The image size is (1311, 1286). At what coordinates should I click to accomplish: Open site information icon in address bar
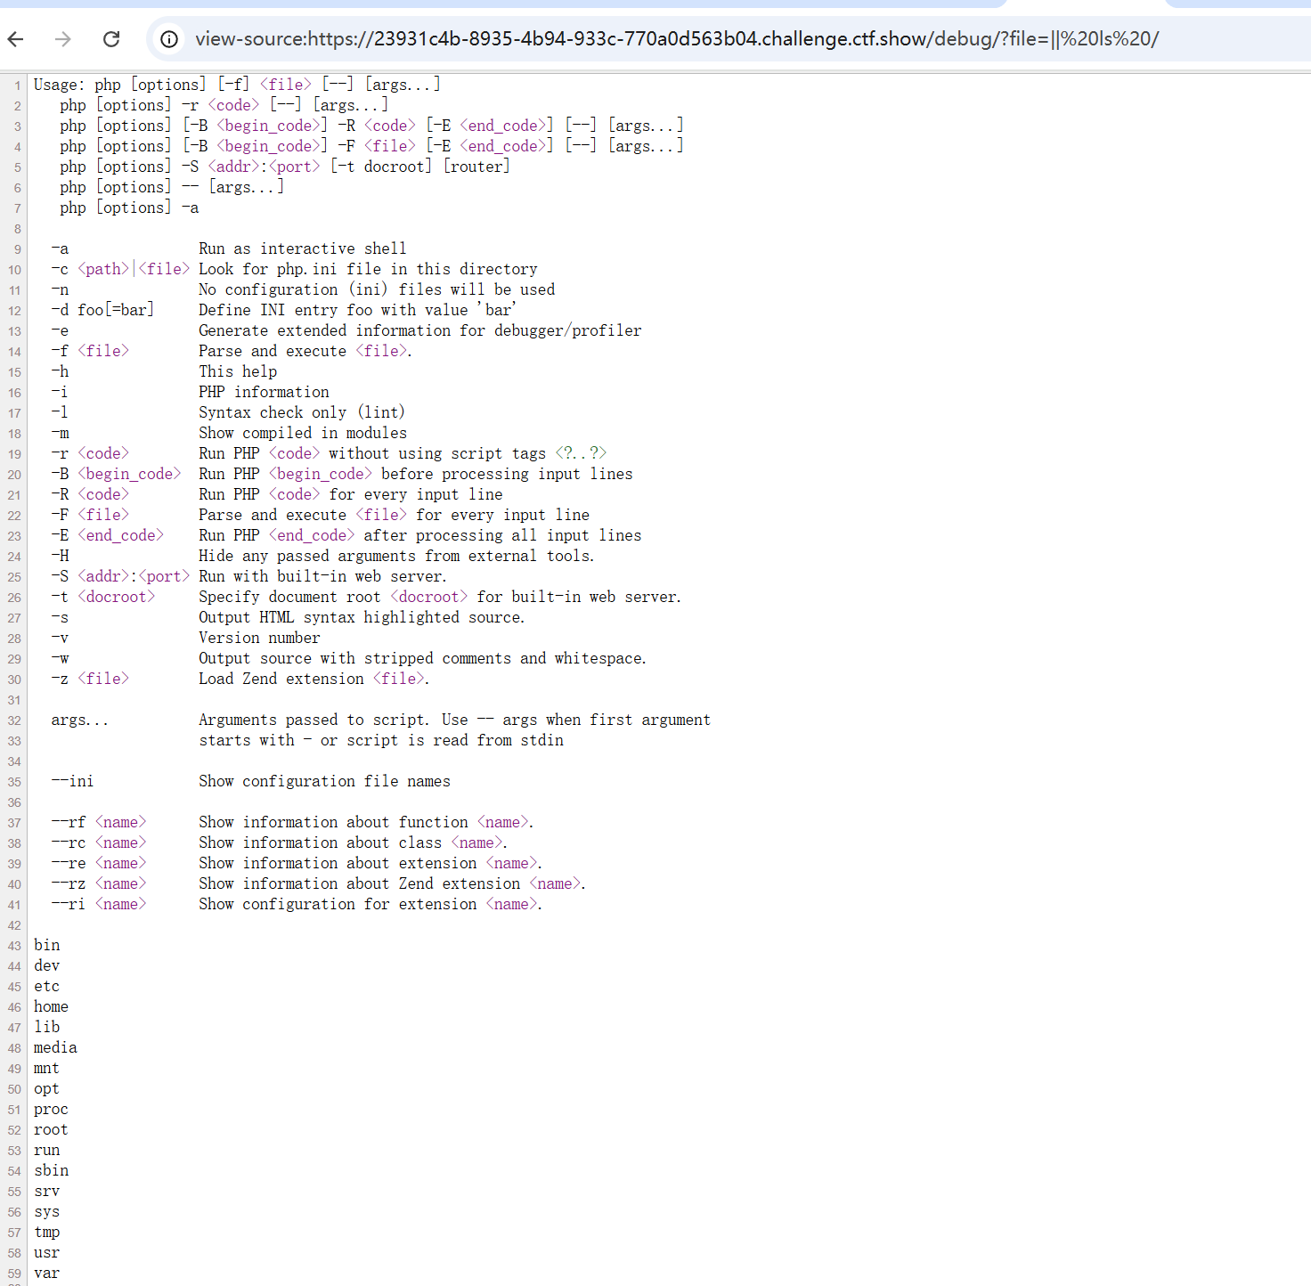click(x=169, y=38)
